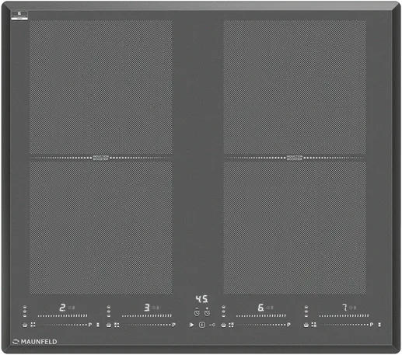The image size is (402, 355).
Task: Tap pot icon for zone showing 6
Action: 223,325
